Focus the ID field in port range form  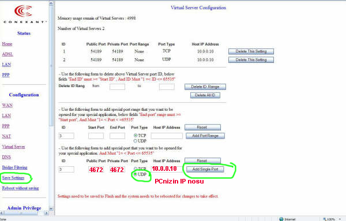tap(66, 136)
